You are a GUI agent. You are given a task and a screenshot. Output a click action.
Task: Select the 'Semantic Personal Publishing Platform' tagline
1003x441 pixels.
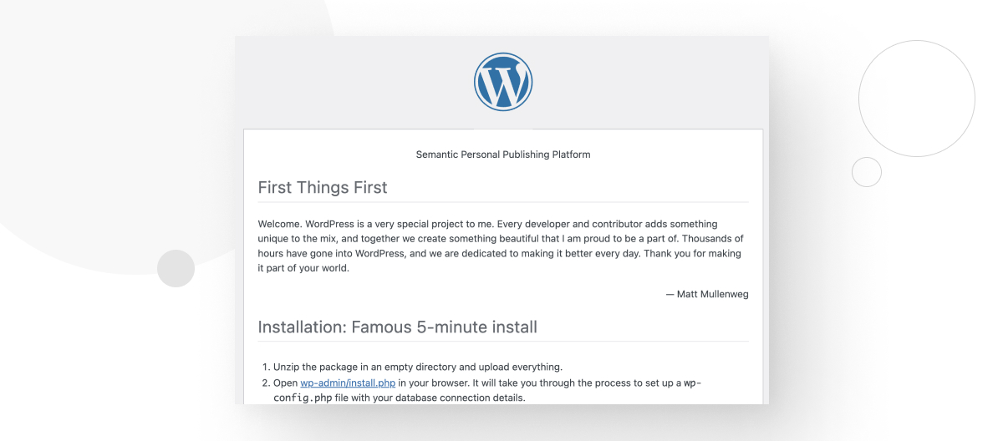(x=503, y=154)
